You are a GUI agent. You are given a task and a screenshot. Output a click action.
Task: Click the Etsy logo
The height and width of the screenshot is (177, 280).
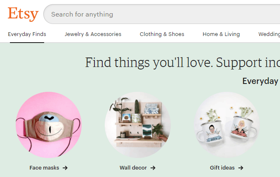pyautogui.click(x=23, y=14)
